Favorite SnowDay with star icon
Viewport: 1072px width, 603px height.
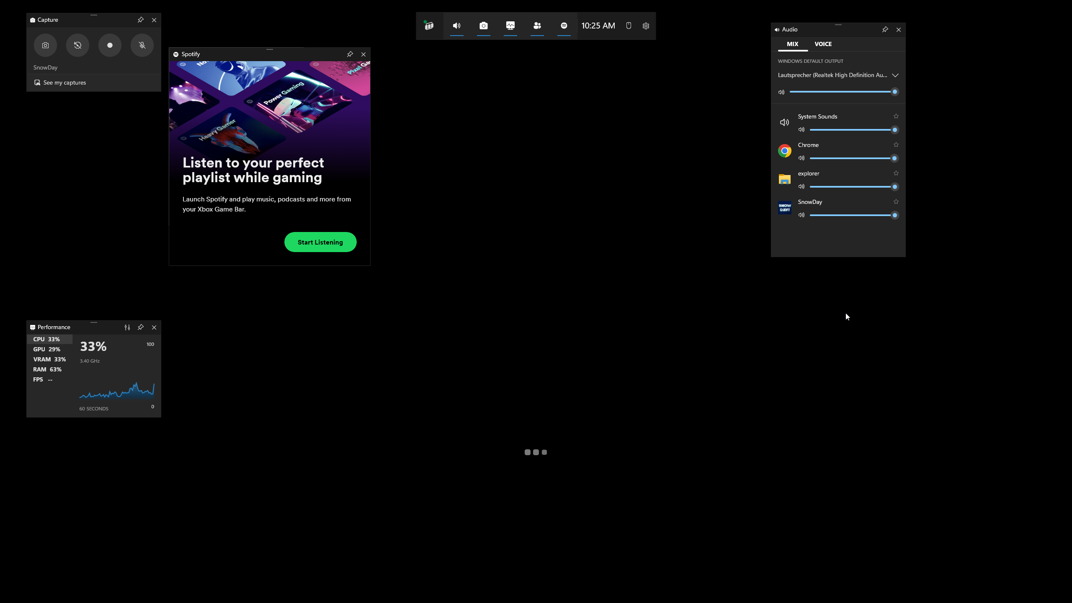click(x=896, y=201)
